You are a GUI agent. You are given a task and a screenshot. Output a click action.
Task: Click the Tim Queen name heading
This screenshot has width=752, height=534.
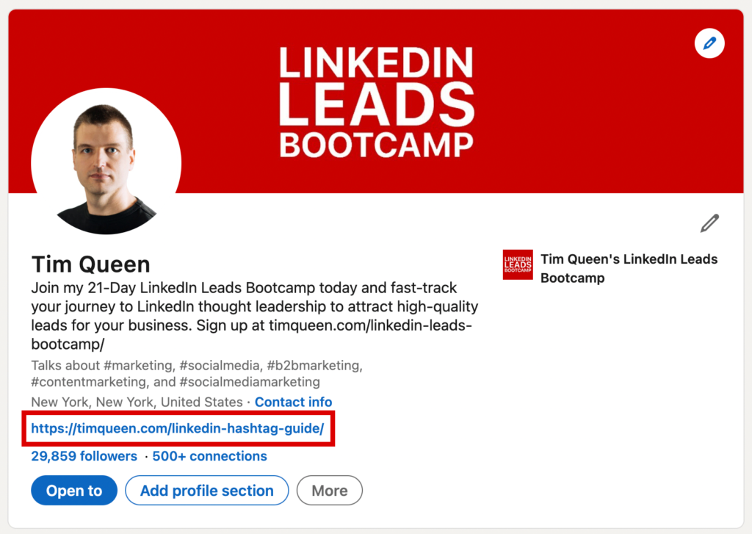(91, 264)
